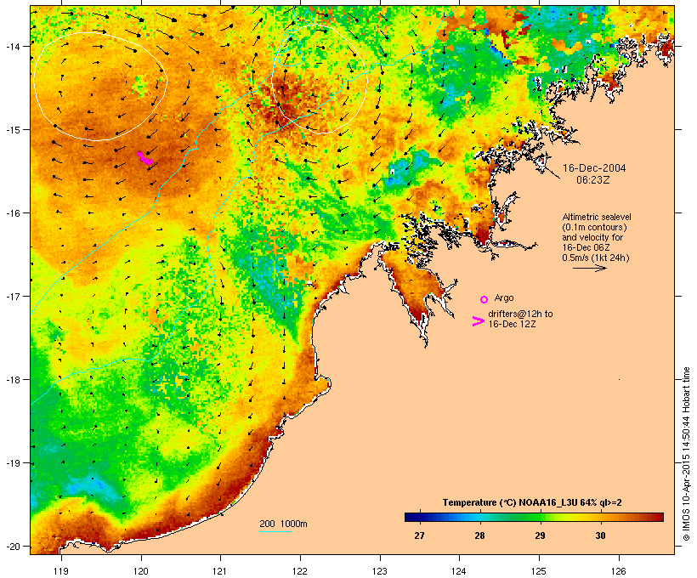Click latitude axis label -14
Viewport: 697px width, 578px height.
coord(12,46)
